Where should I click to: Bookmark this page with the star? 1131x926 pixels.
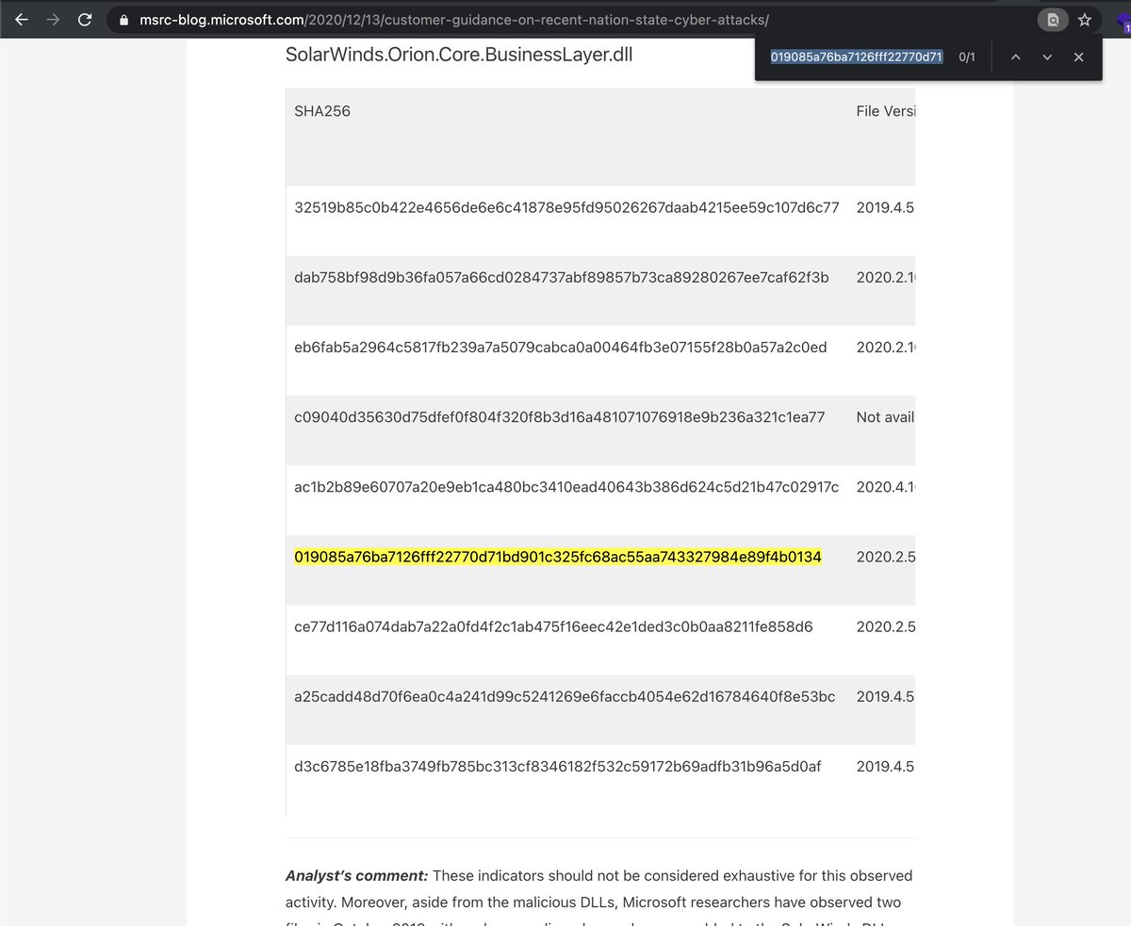pos(1085,19)
